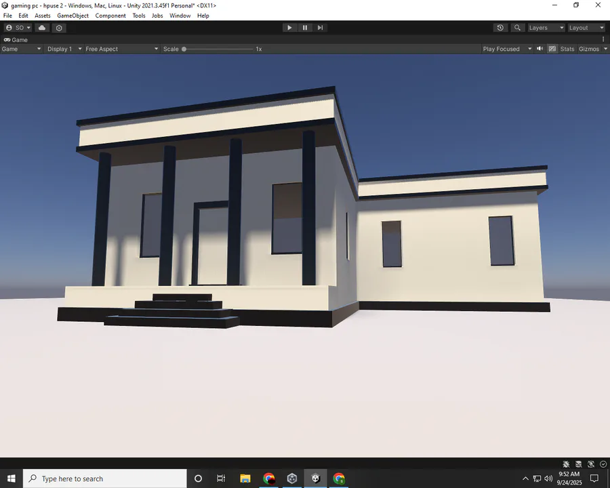Open the Free Aspect resolution dropdown

(122, 49)
